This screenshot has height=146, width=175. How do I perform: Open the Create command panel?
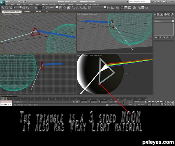(155, 15)
